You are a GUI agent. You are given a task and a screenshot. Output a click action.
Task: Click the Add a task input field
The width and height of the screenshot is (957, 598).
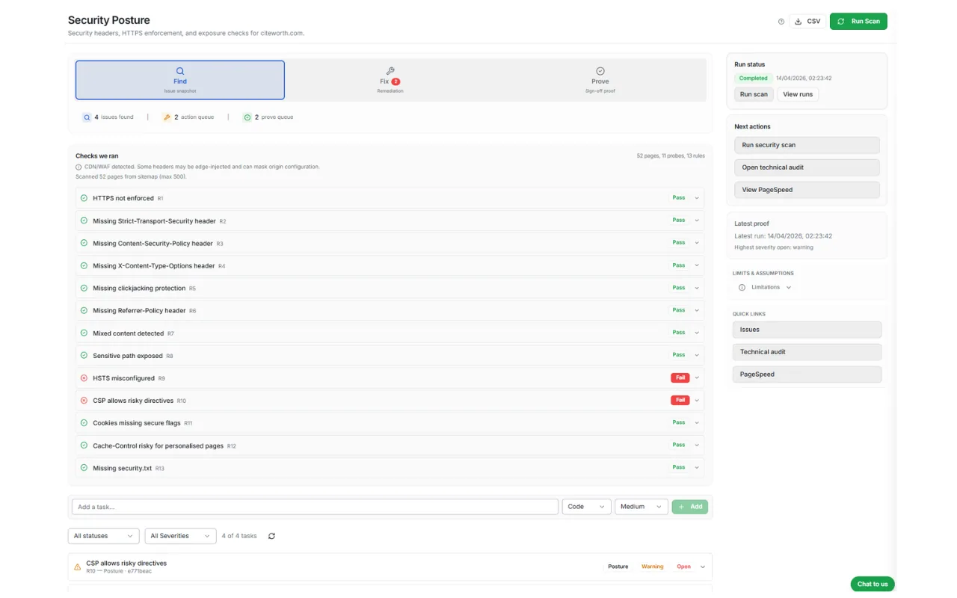[316, 507]
